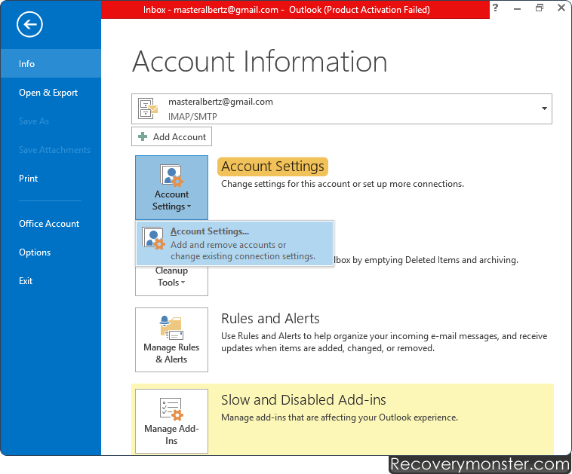Click the highlighted Account Settings heading
The height and width of the screenshot is (474, 572).
pyautogui.click(x=272, y=167)
